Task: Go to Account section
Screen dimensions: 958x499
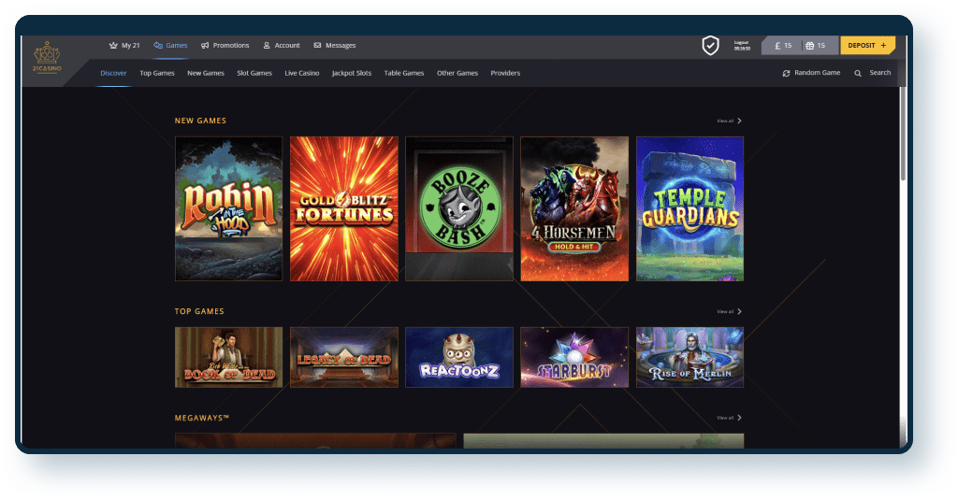Action: coord(282,45)
